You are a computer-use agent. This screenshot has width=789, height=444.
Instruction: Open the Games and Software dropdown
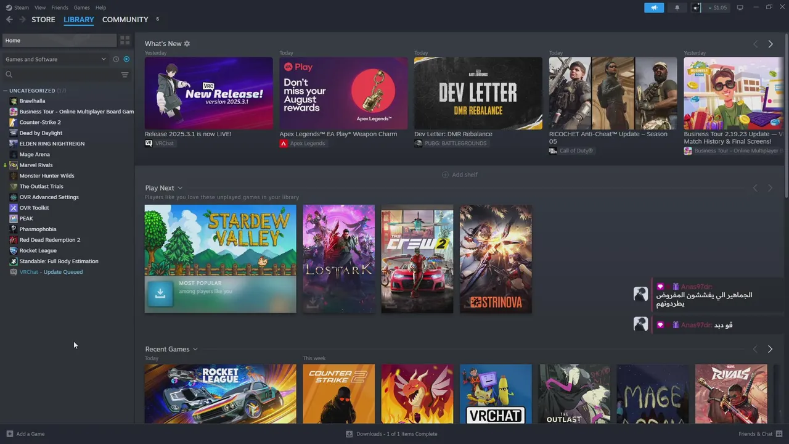pos(55,59)
